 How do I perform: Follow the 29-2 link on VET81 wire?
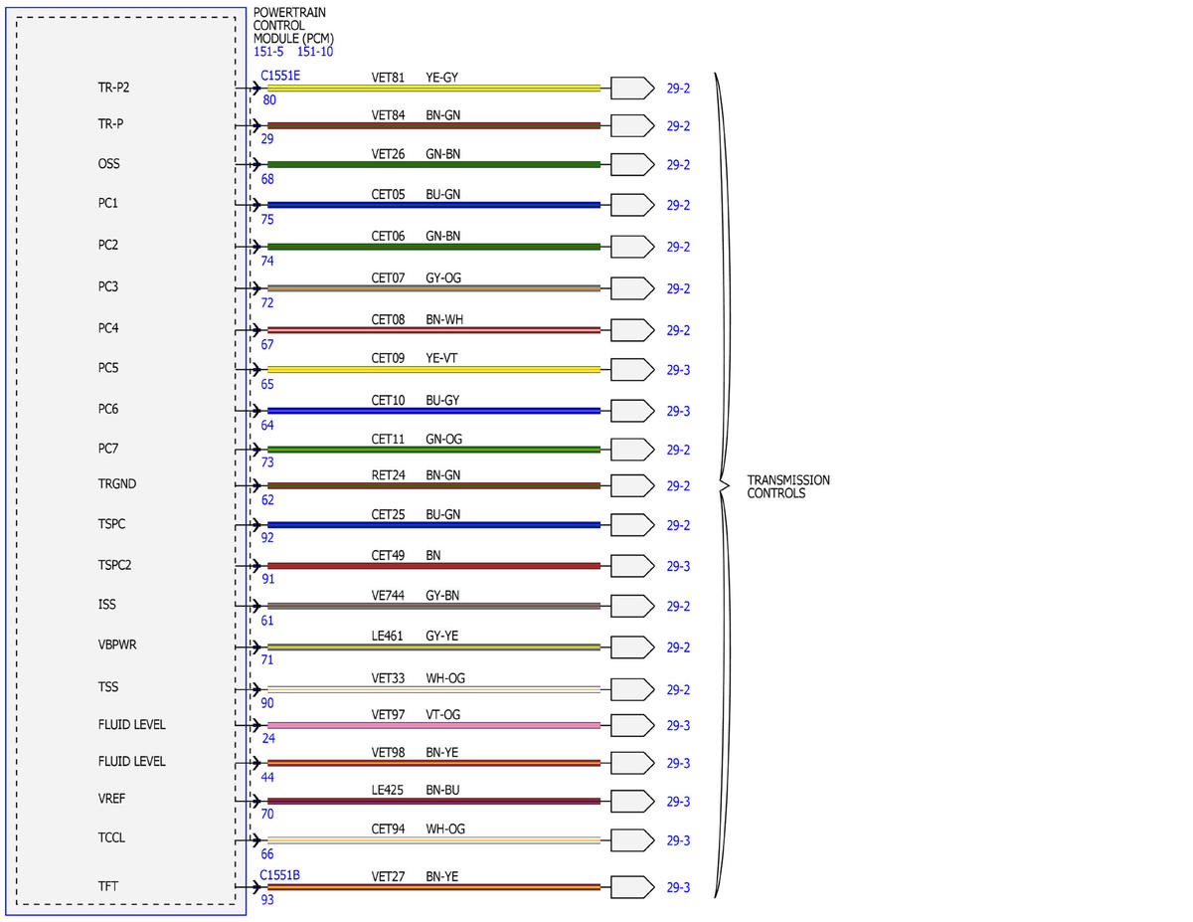(x=678, y=89)
